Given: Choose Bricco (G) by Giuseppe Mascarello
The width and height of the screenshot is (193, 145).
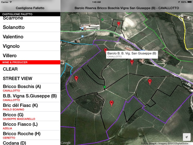Looking at the screenshot, I should (x=30, y=116).
